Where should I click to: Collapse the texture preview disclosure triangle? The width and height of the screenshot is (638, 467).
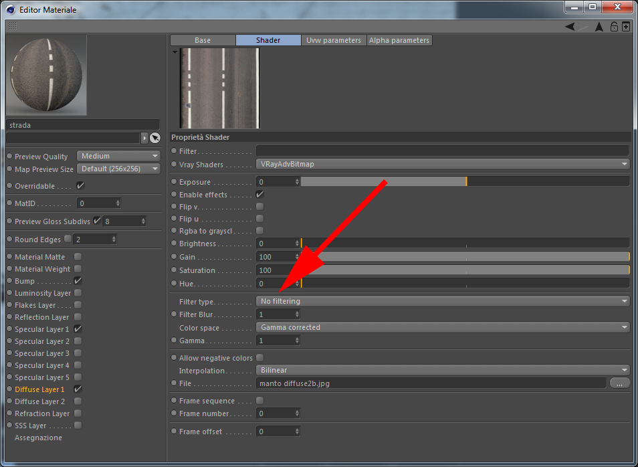pyautogui.click(x=175, y=52)
